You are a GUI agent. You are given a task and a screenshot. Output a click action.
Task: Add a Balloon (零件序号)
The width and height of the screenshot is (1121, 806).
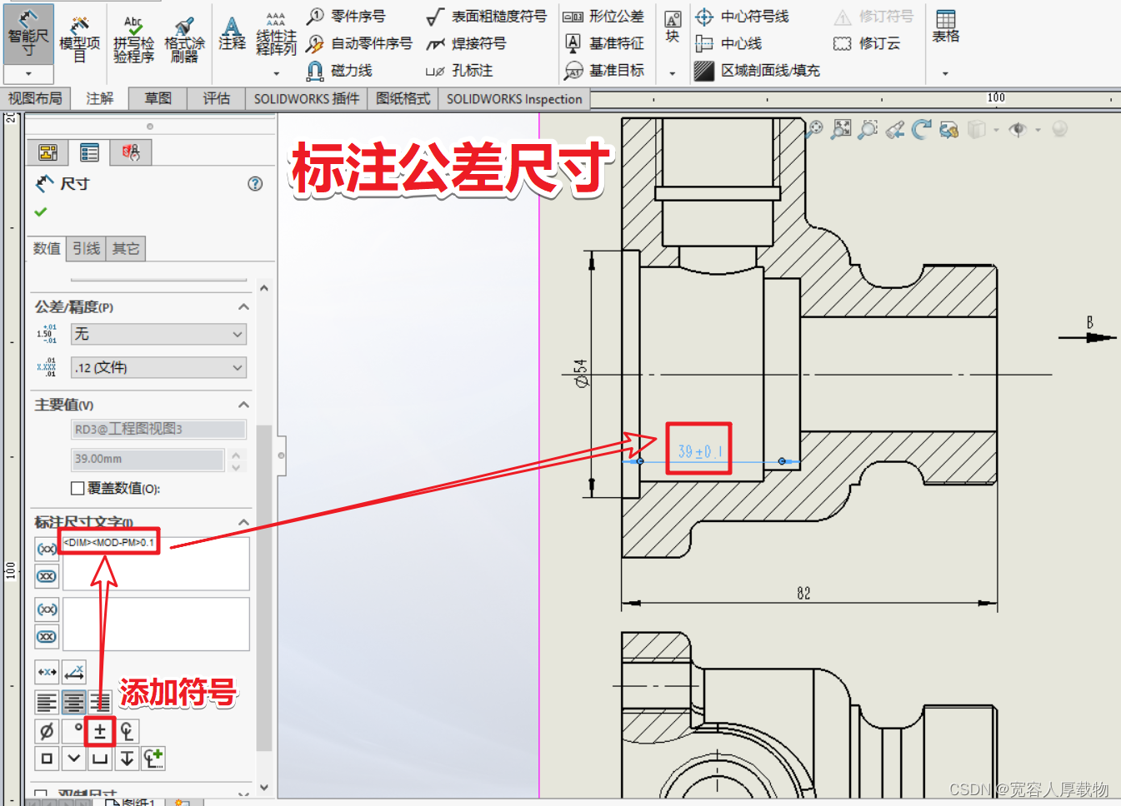(346, 16)
